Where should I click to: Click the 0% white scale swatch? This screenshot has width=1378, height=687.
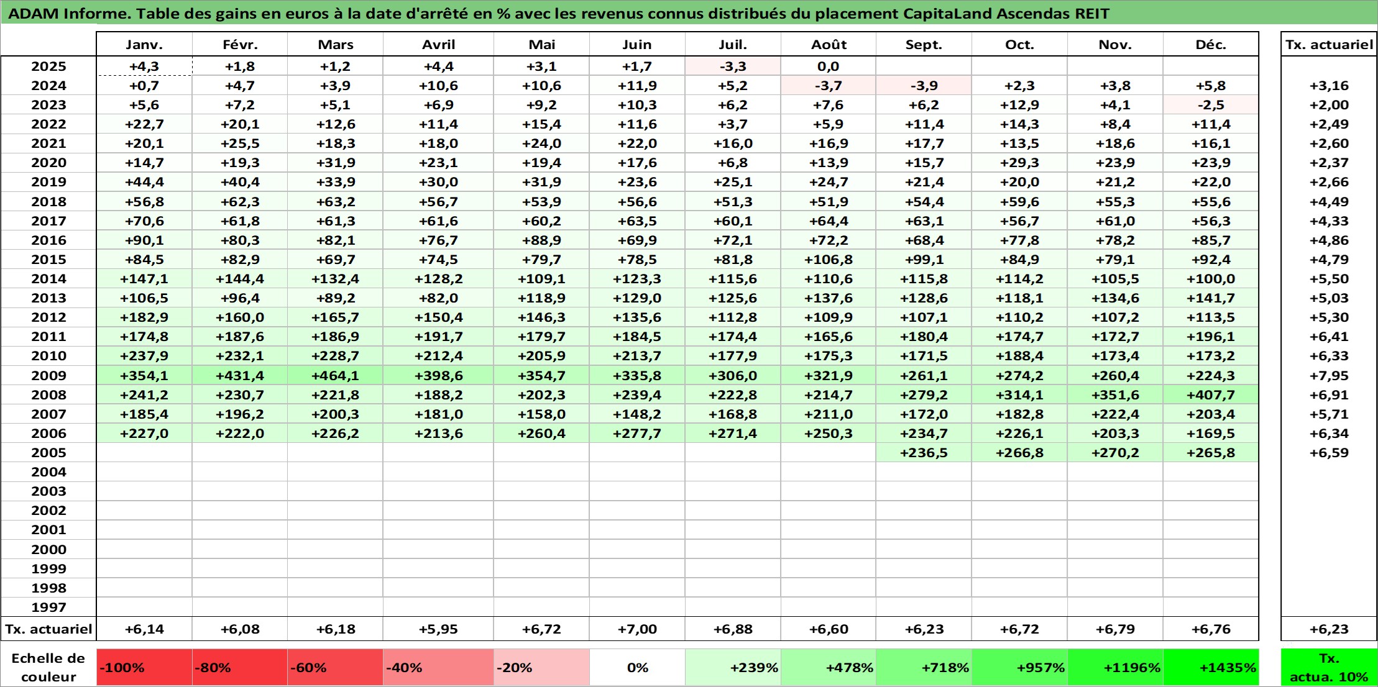tap(637, 667)
